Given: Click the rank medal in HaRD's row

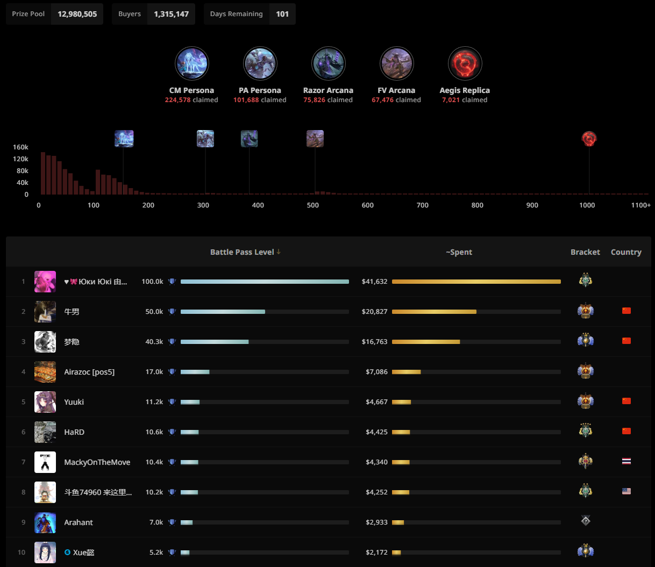Looking at the screenshot, I should [x=586, y=431].
